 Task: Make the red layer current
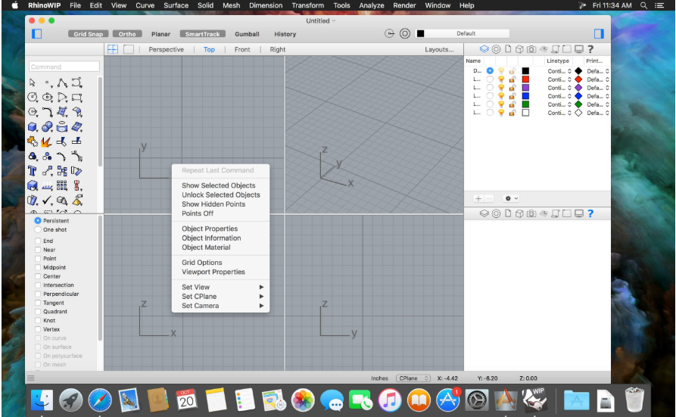pos(490,79)
